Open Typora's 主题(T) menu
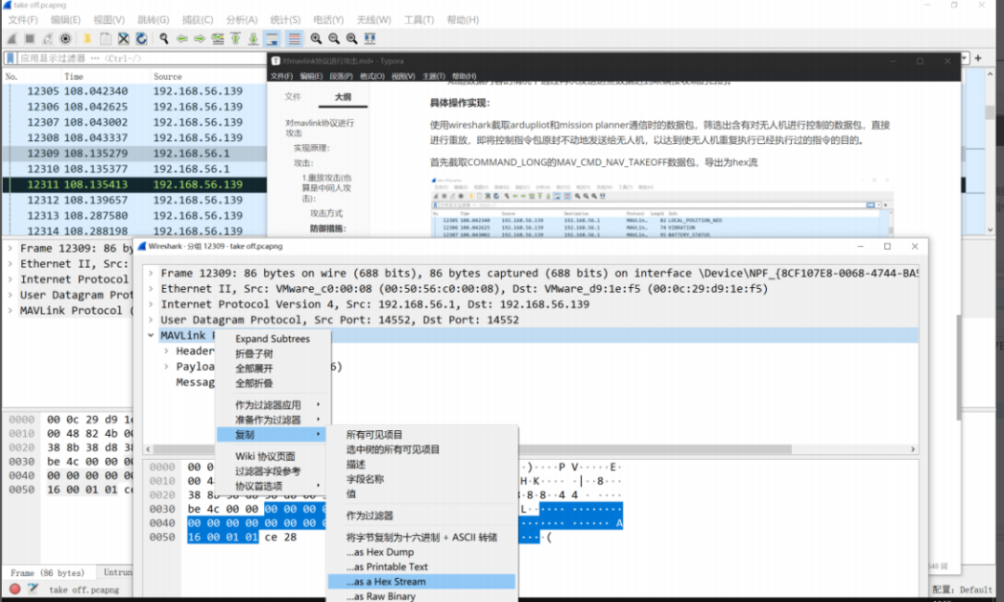 [433, 76]
